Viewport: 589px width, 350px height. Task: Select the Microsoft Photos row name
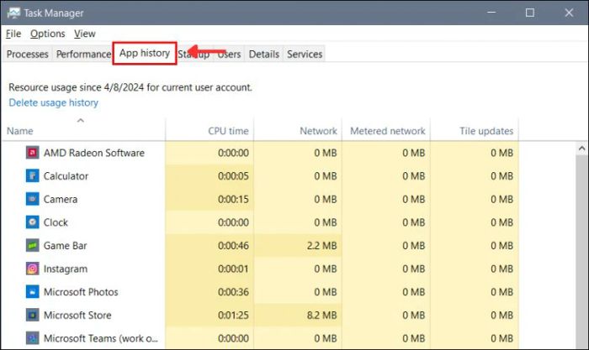[81, 292]
